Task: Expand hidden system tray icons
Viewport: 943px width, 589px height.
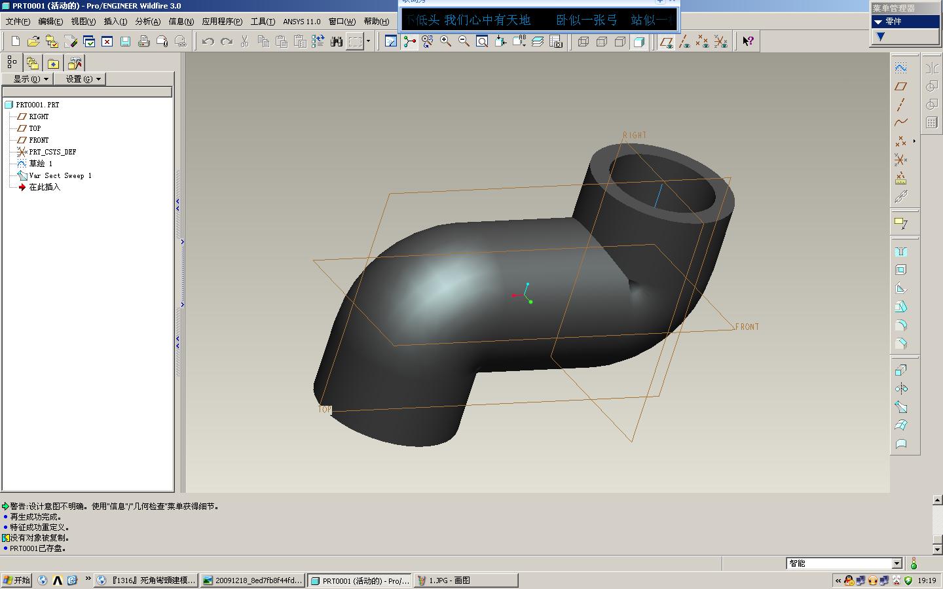Action: pos(838,580)
